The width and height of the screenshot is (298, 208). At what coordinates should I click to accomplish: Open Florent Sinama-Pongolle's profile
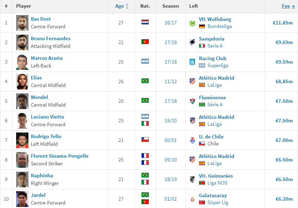(x=60, y=156)
